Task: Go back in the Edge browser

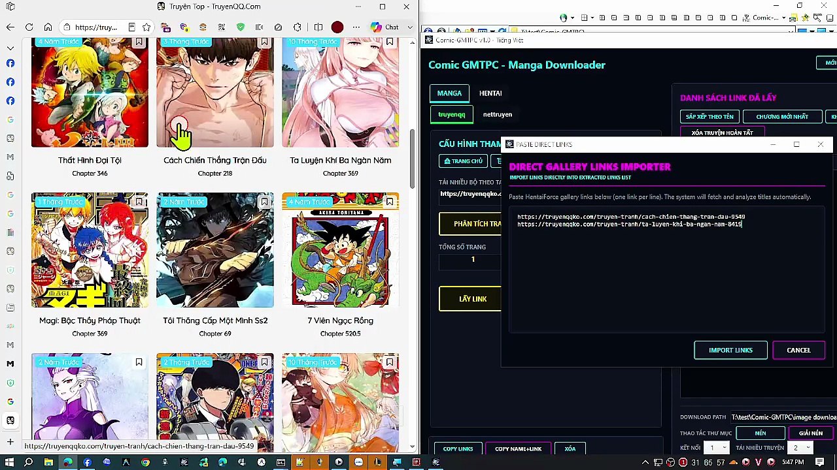Action: [x=10, y=27]
